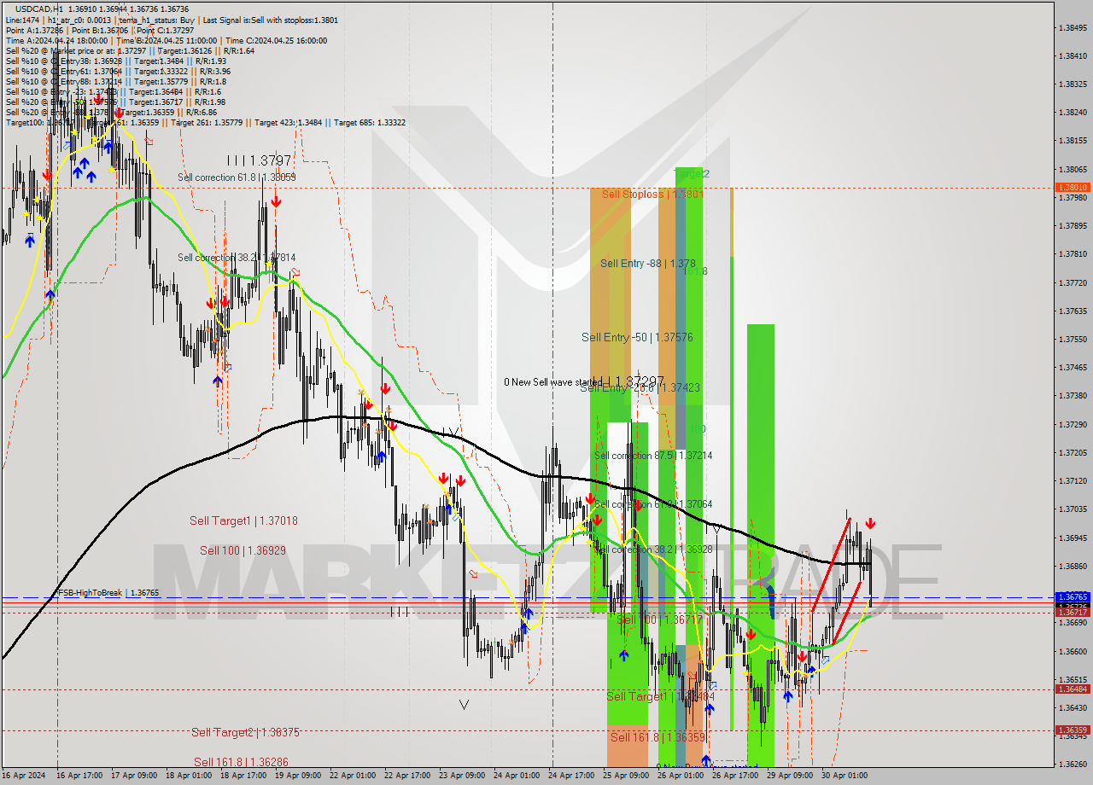Click the 0 New Sell wave started label

pyautogui.click(x=552, y=382)
